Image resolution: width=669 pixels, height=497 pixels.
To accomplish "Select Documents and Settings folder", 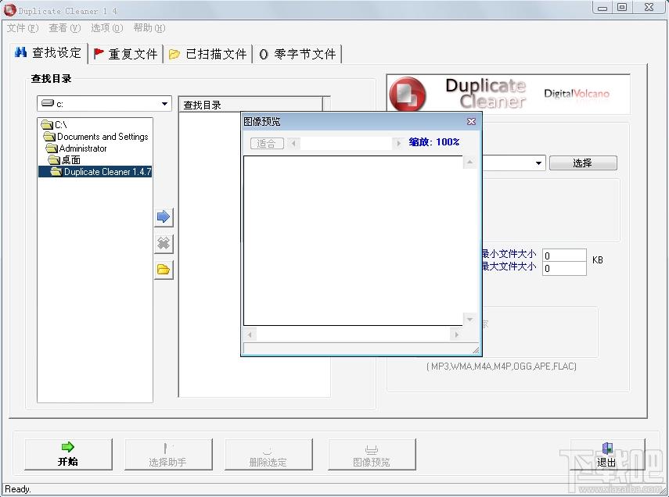I will [96, 137].
